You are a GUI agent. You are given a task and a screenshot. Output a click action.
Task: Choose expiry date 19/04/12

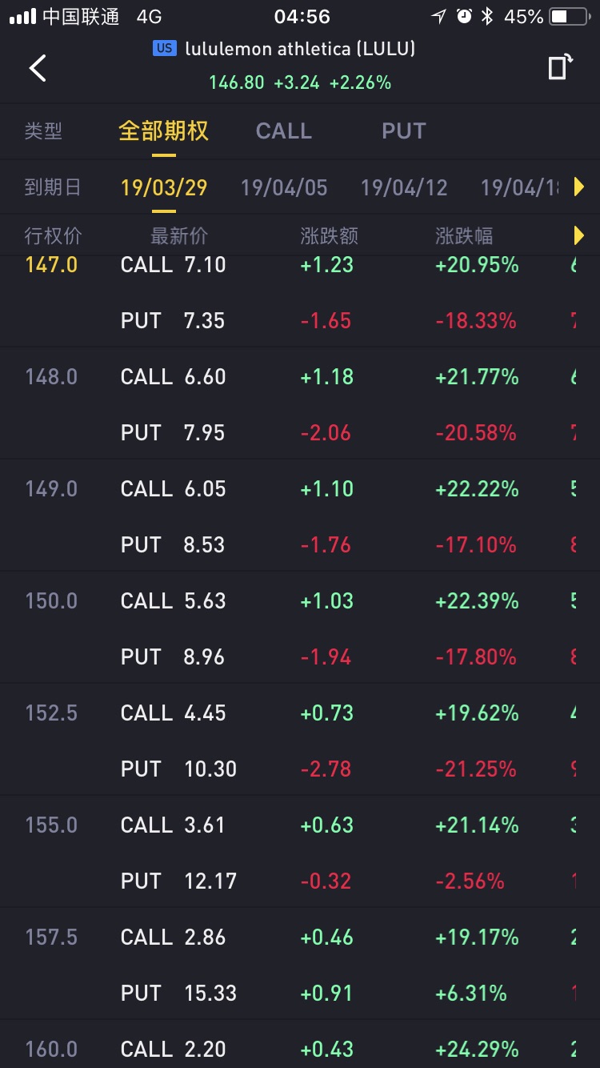(x=404, y=187)
